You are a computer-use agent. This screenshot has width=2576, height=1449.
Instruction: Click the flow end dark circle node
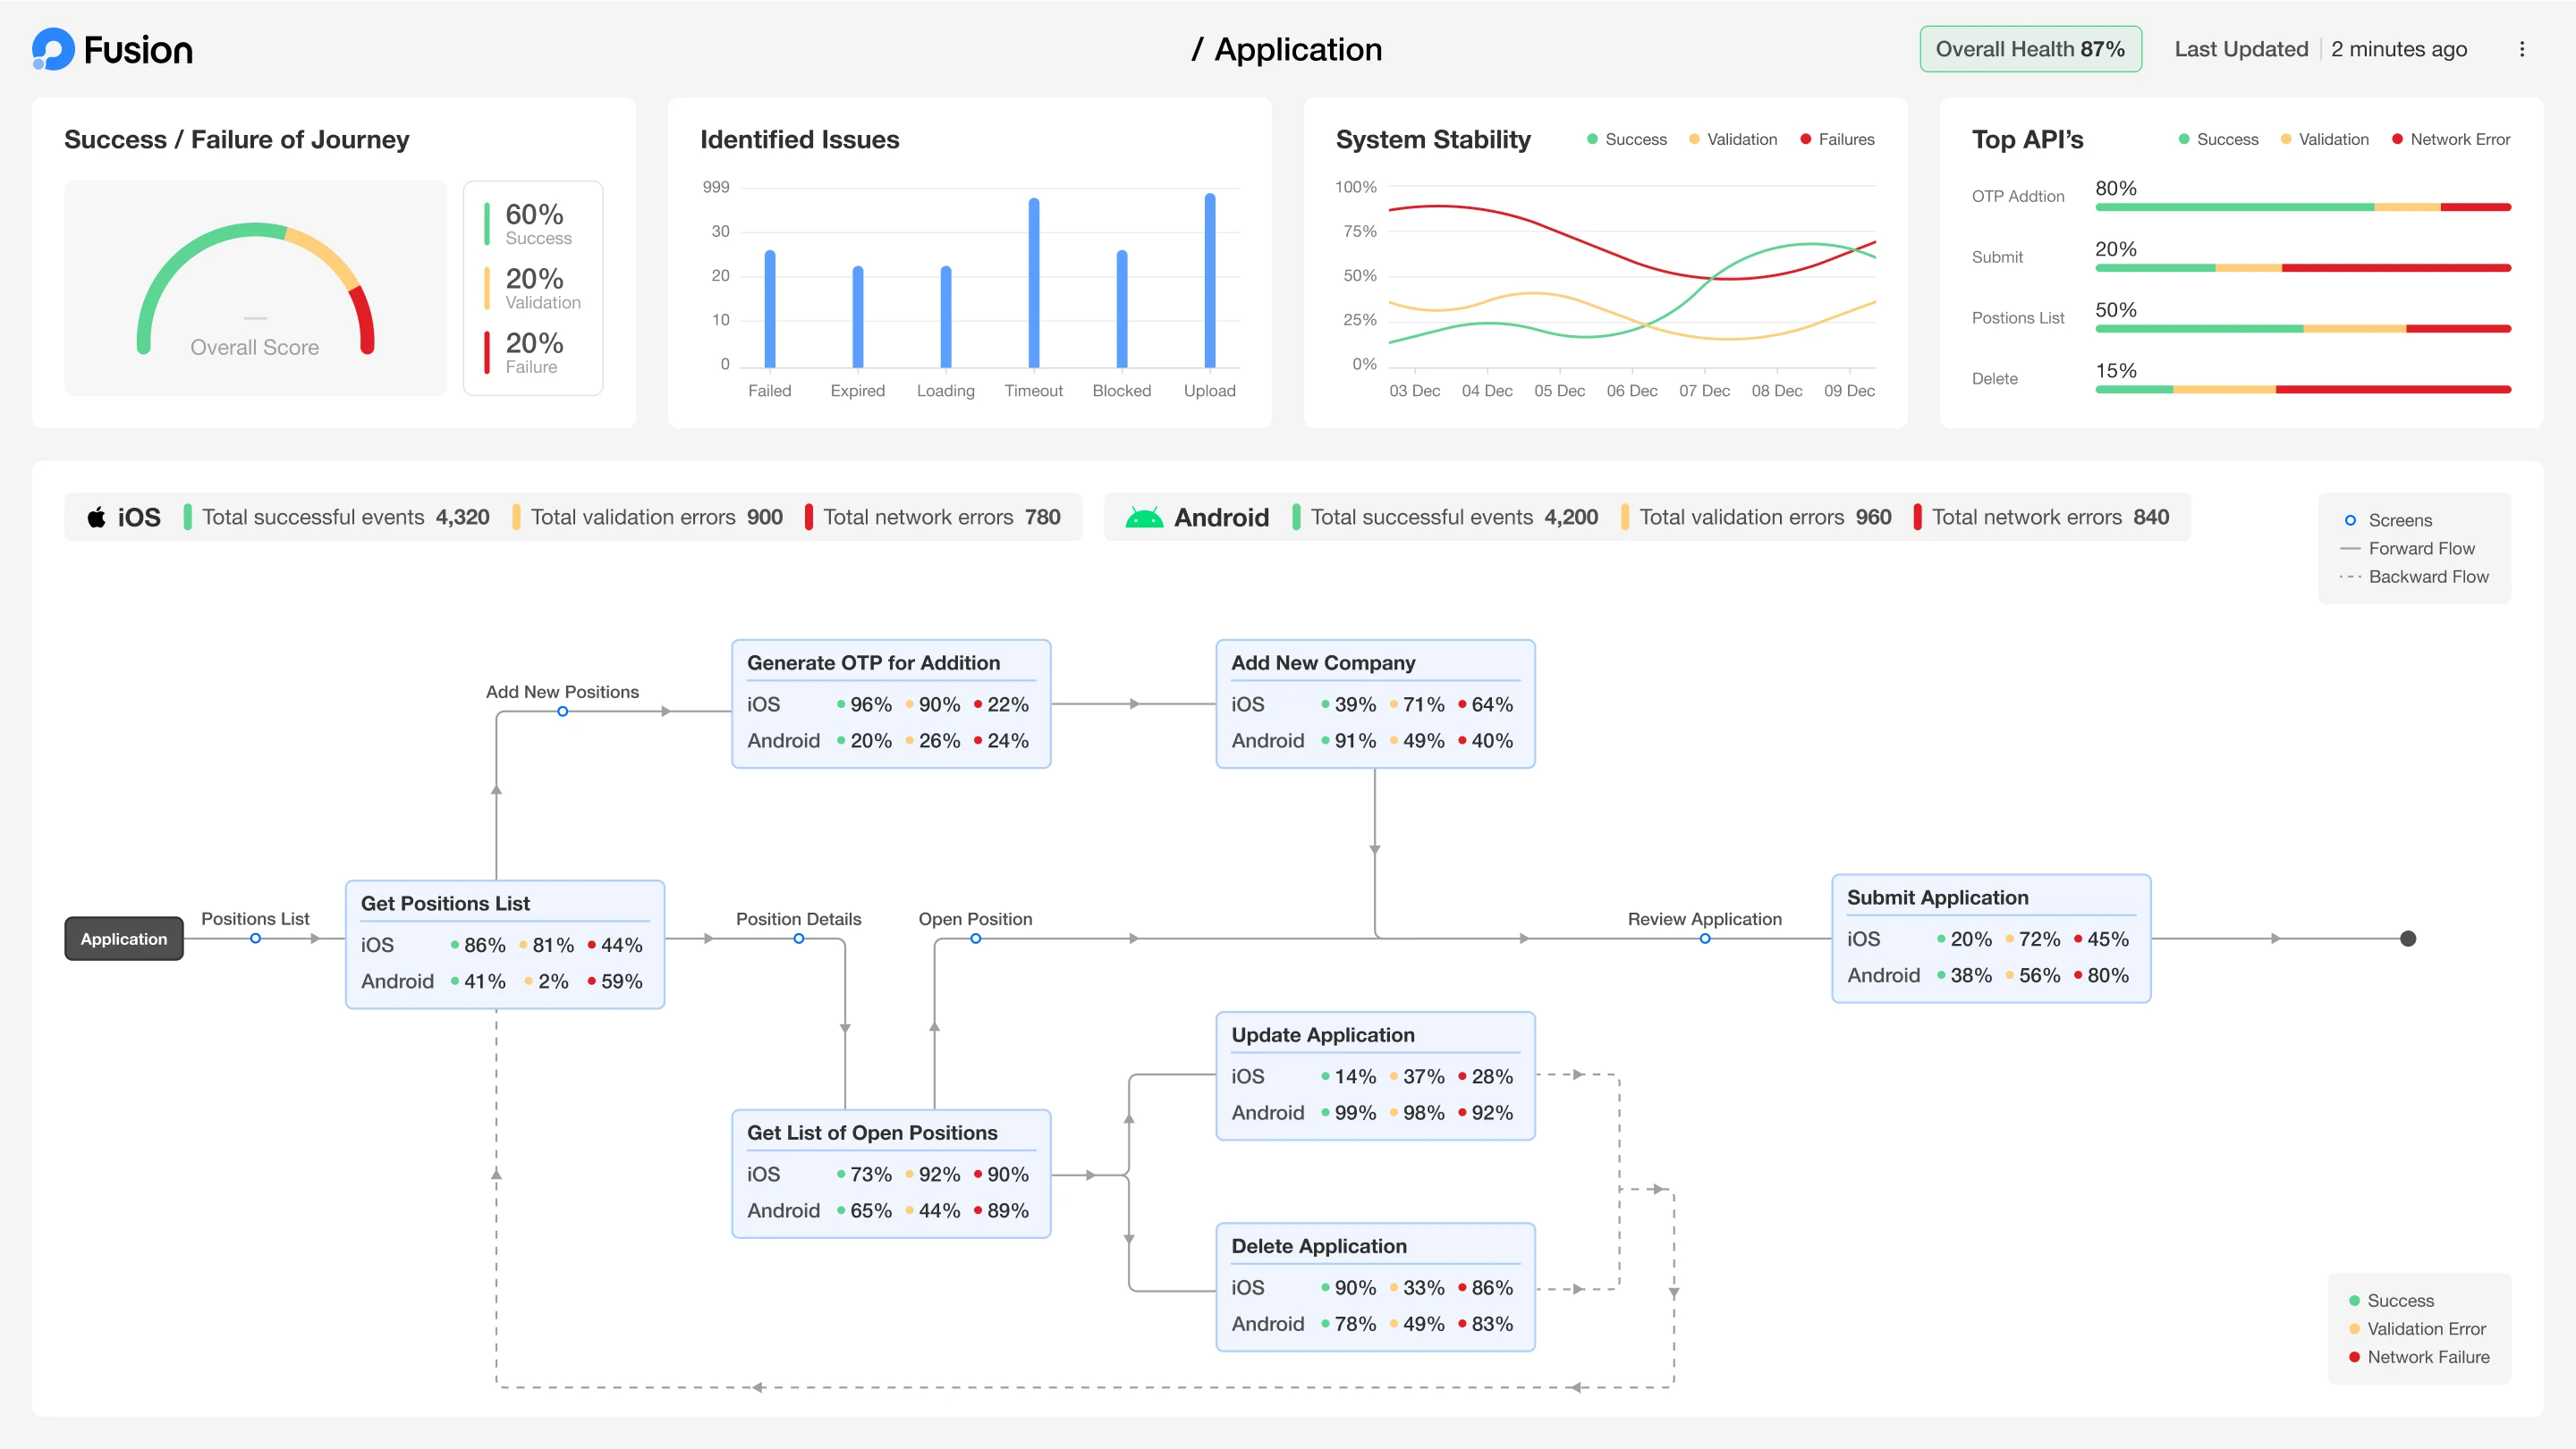[x=2408, y=939]
